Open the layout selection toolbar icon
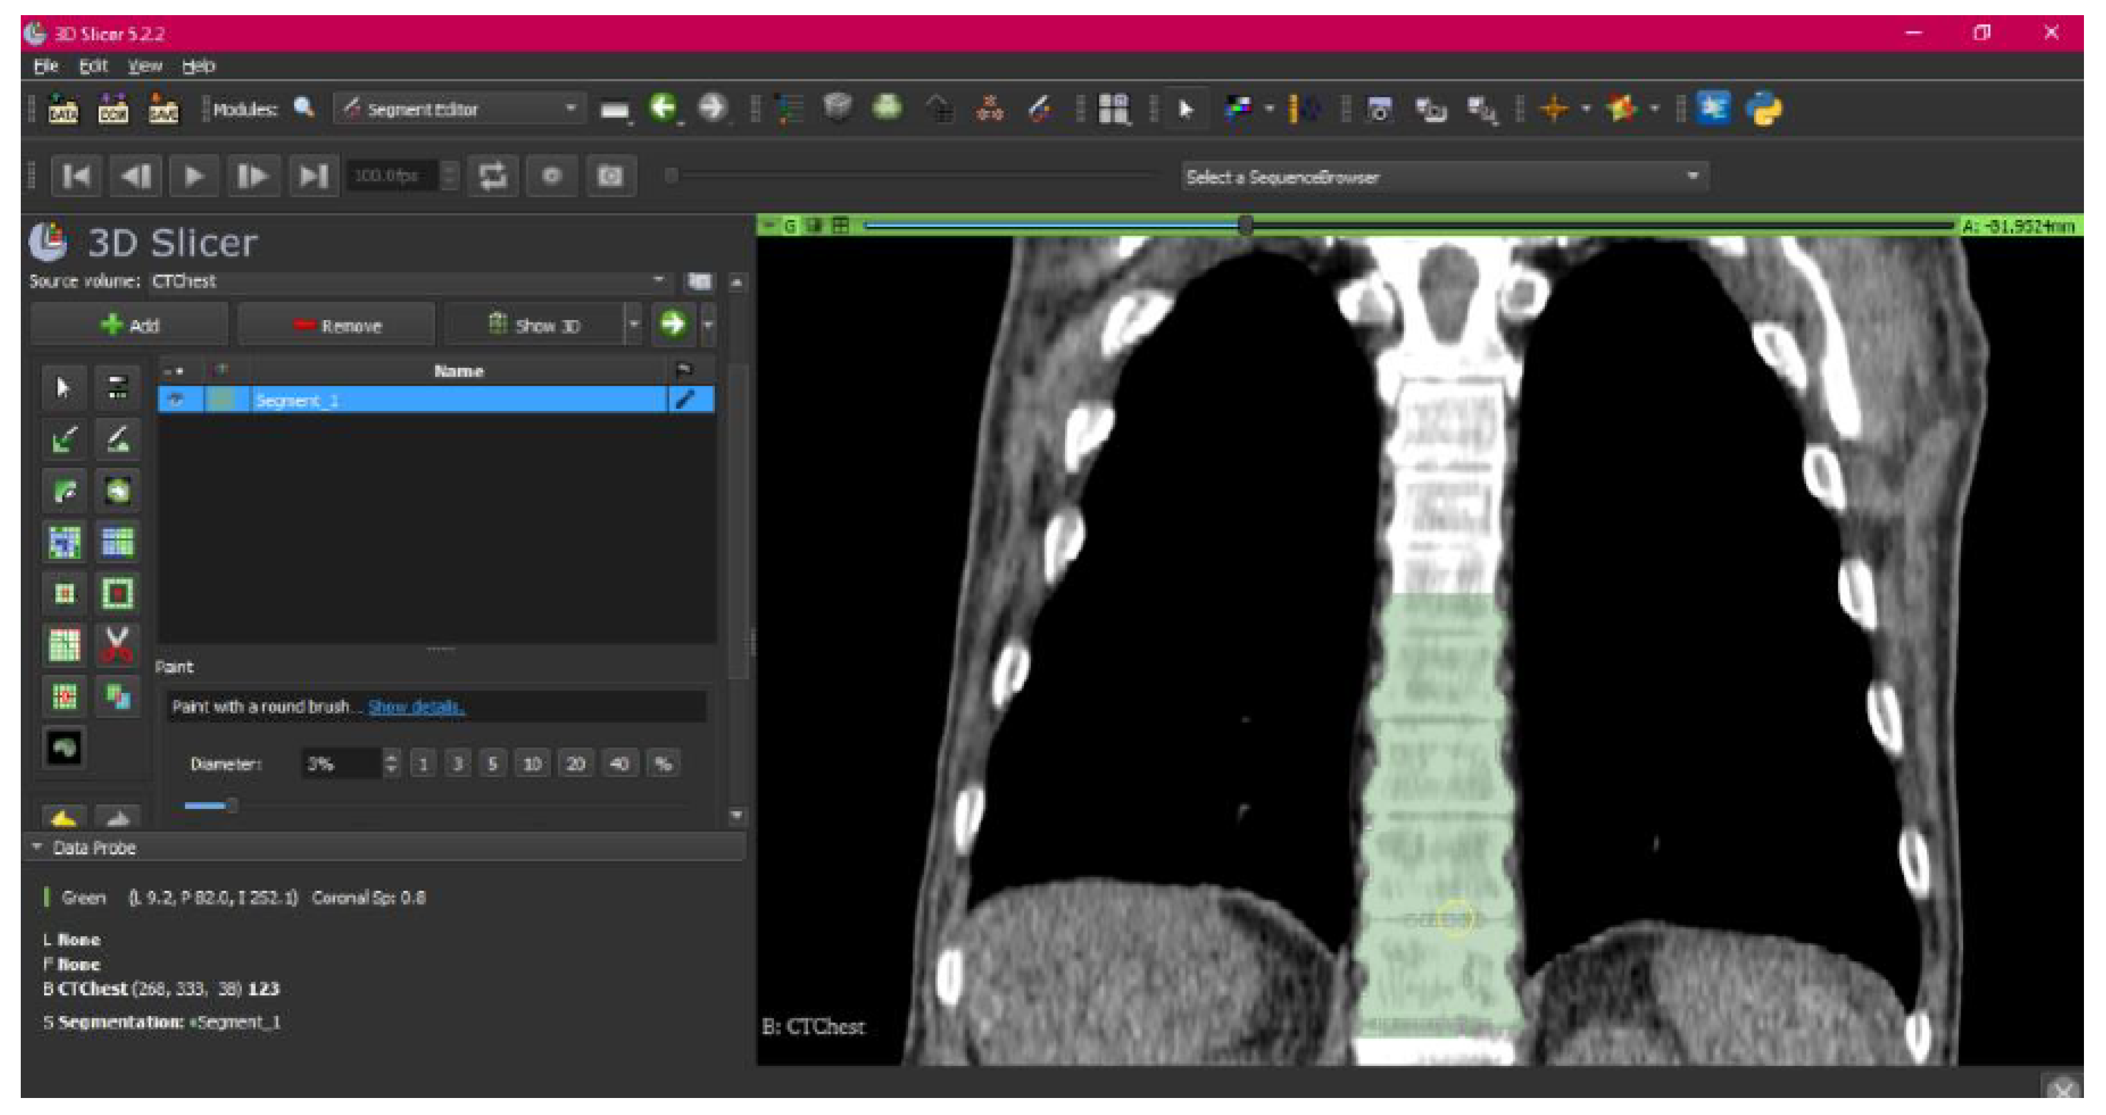The width and height of the screenshot is (2106, 1115). (x=1113, y=108)
